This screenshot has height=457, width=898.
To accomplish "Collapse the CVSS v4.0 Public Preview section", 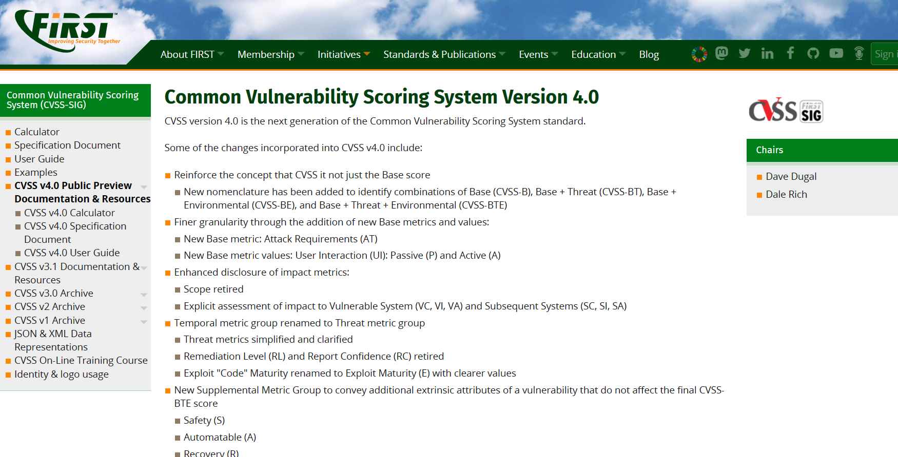I will (x=144, y=186).
